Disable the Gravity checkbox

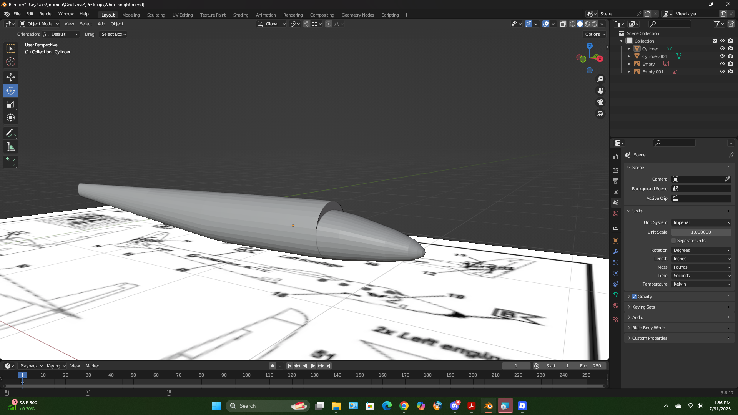(634, 297)
